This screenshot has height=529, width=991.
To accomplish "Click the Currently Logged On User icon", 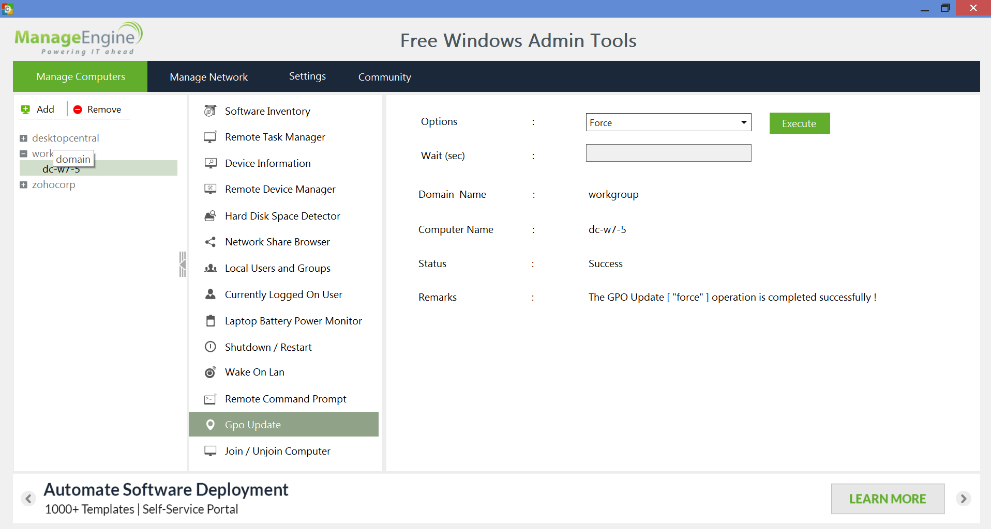I will point(211,294).
